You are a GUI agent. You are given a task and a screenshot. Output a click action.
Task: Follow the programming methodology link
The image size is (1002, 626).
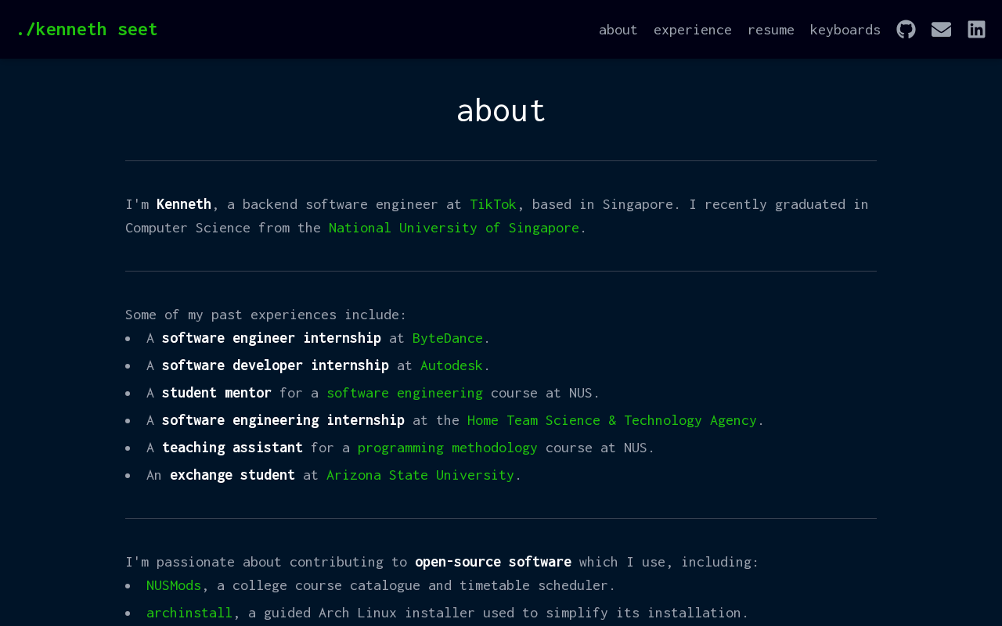[x=447, y=448]
